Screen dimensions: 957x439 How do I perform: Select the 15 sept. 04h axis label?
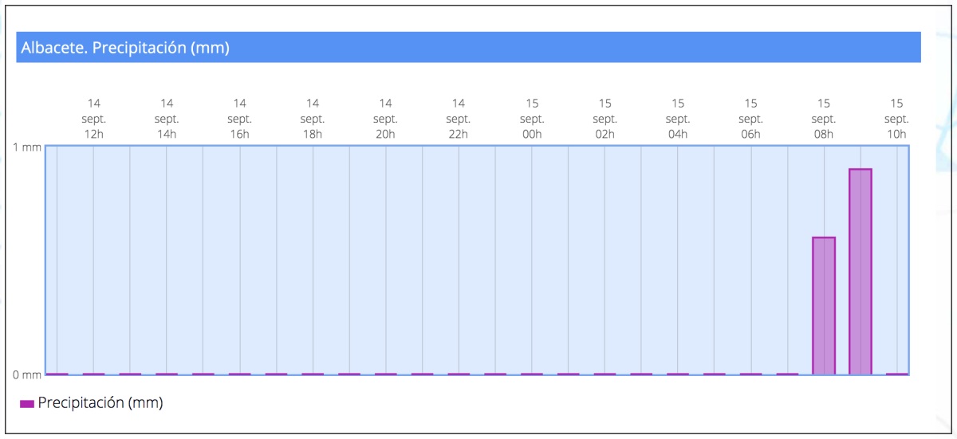678,119
